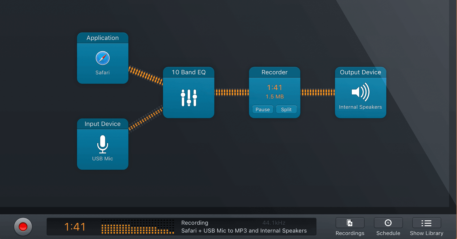Click the microphone icon in Input Device

(x=103, y=144)
